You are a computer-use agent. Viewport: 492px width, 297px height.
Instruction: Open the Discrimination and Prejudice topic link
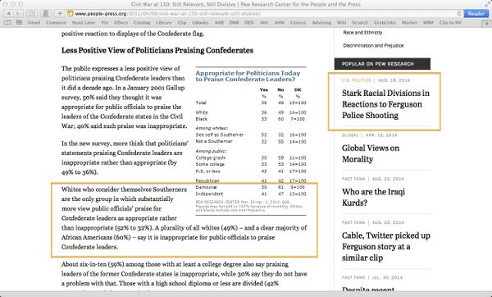(x=373, y=45)
